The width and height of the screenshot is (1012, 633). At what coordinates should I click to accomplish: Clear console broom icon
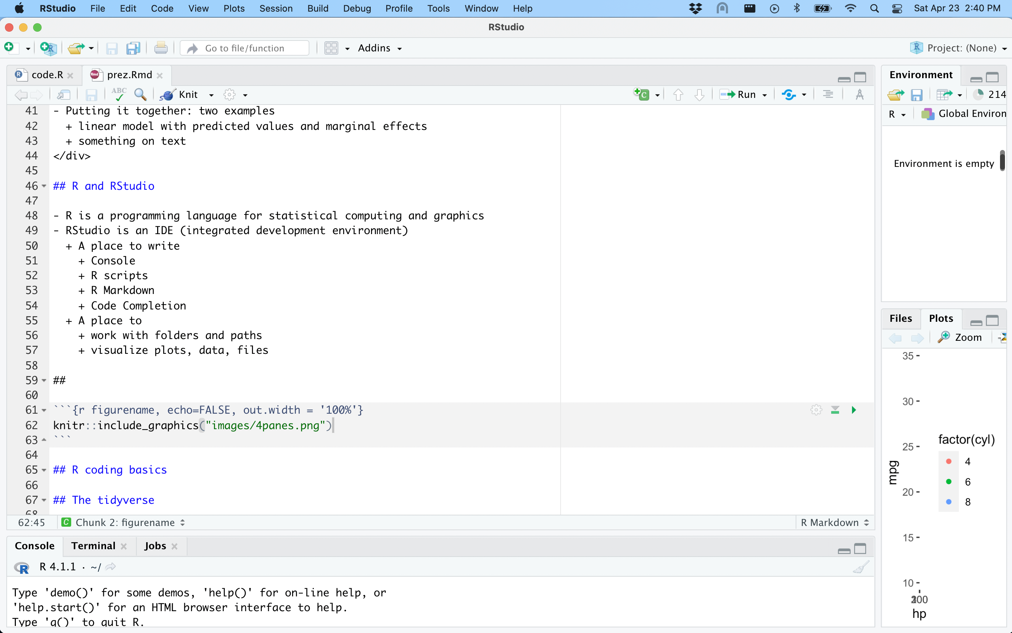pos(861,567)
